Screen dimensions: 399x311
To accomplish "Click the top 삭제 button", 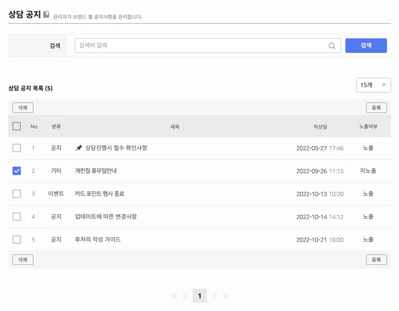I will pos(23,108).
